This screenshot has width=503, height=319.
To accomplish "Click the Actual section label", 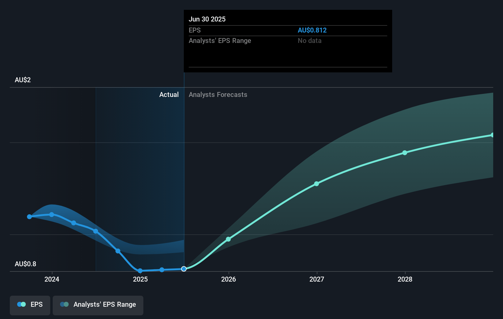I will 169,95.
